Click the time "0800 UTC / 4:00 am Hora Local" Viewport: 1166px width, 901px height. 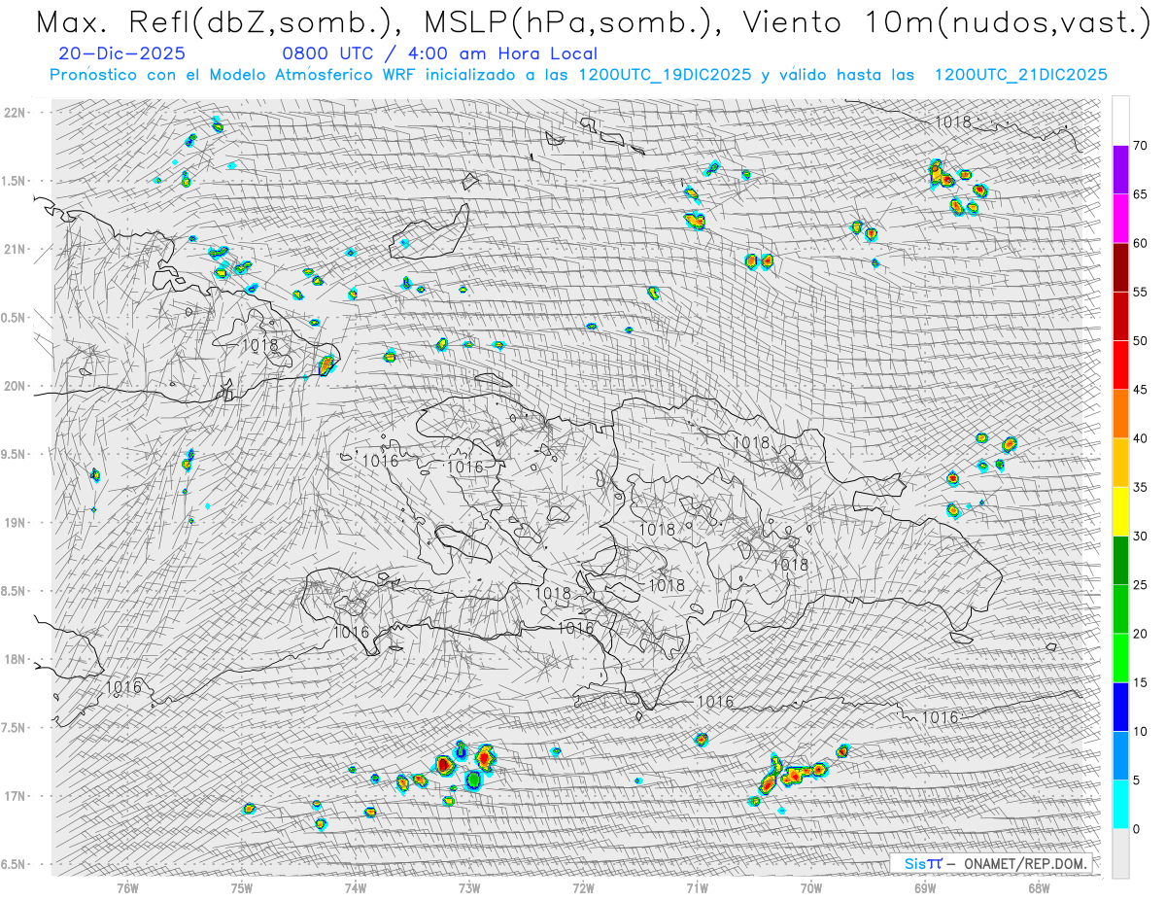click(440, 53)
